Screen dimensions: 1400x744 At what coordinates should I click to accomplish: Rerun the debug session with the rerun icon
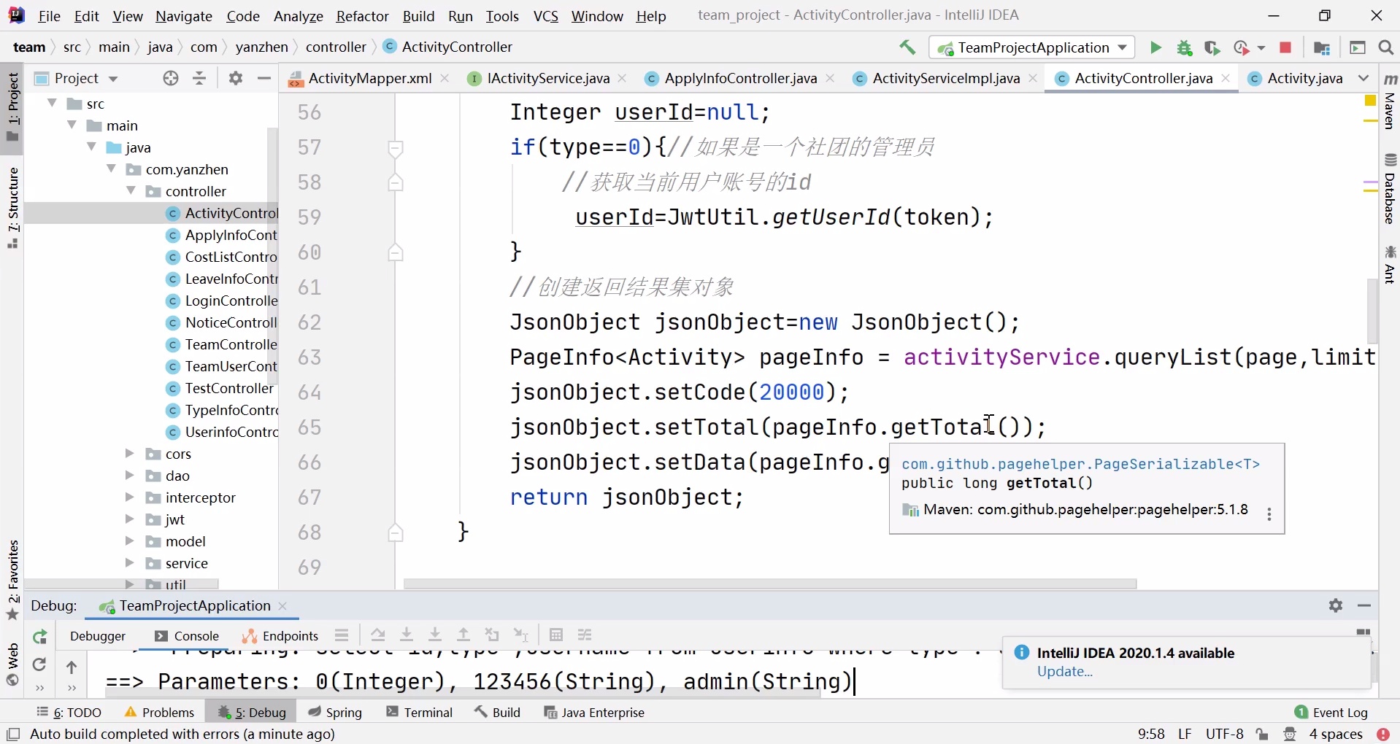pos(39,637)
